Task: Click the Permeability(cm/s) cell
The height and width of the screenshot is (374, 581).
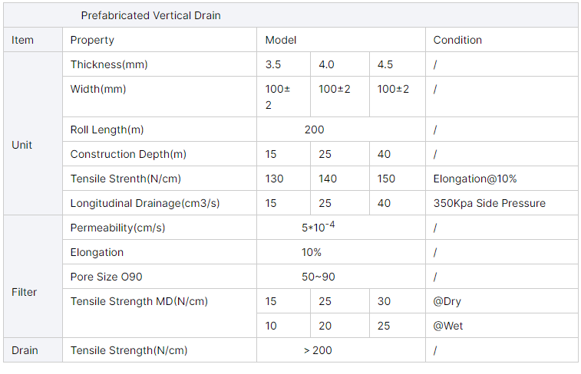Action: [117, 228]
